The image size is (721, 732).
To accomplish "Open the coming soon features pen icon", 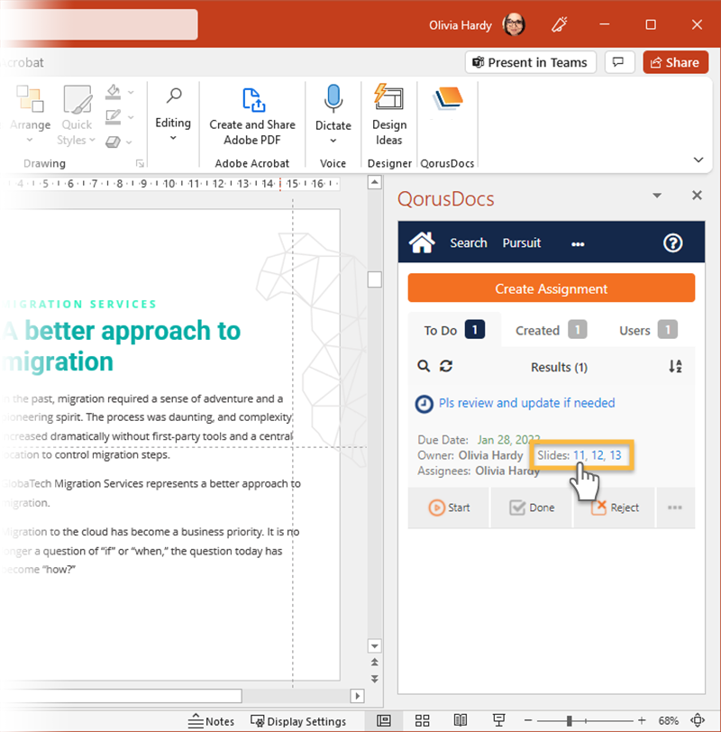I will (559, 24).
